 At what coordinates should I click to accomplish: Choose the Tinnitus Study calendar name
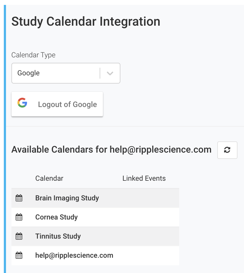[x=58, y=236]
